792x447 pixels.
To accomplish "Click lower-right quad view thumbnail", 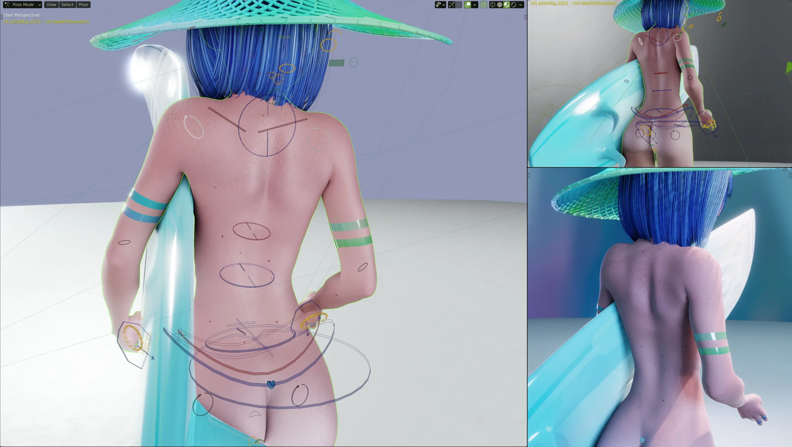I will (x=660, y=308).
